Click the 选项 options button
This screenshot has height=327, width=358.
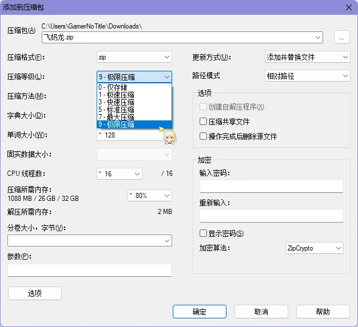[34, 293]
